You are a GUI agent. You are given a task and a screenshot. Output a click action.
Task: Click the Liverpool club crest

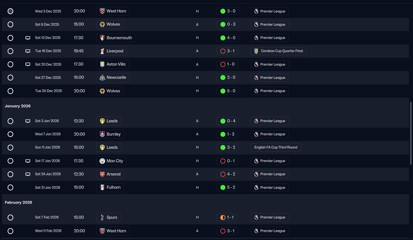tap(102, 51)
